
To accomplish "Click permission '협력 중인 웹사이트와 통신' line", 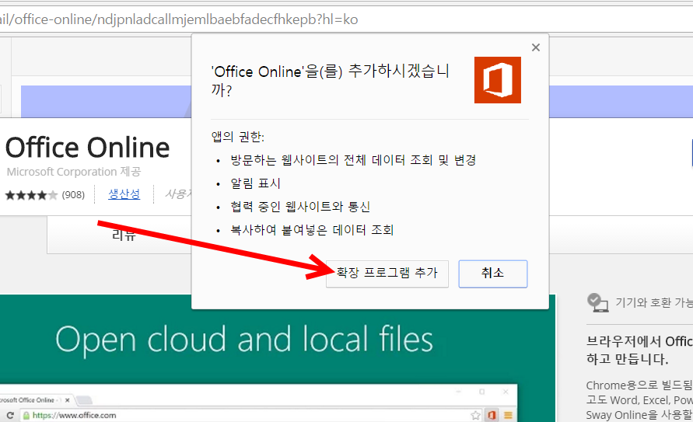I will 300,207.
